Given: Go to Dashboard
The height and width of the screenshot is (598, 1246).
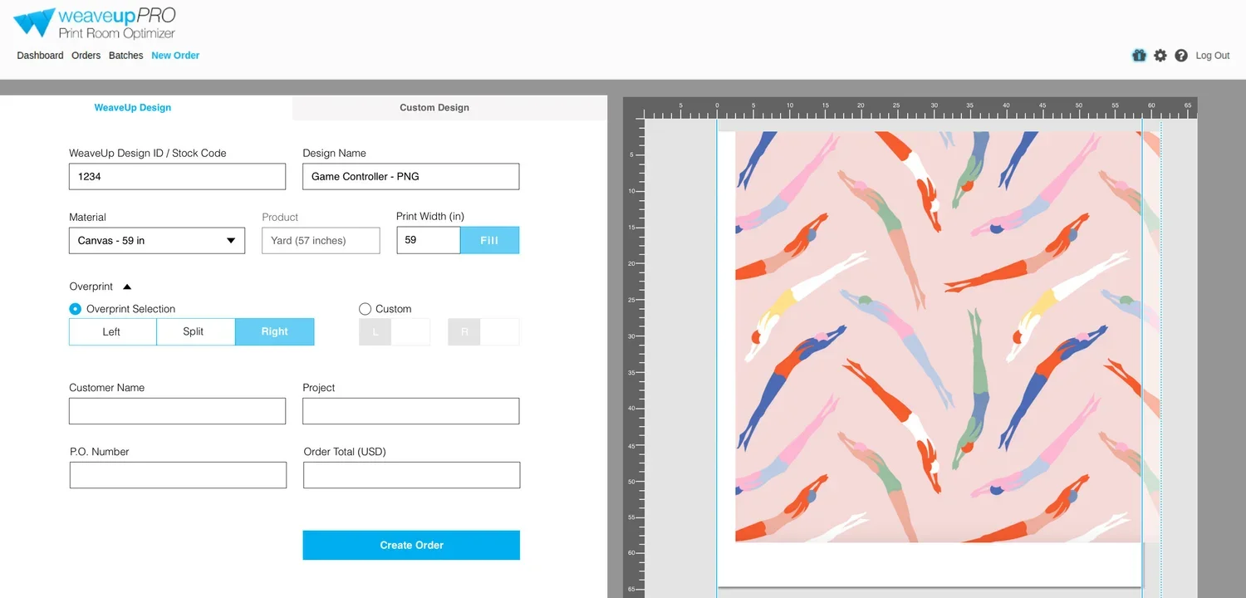Looking at the screenshot, I should pyautogui.click(x=40, y=56).
